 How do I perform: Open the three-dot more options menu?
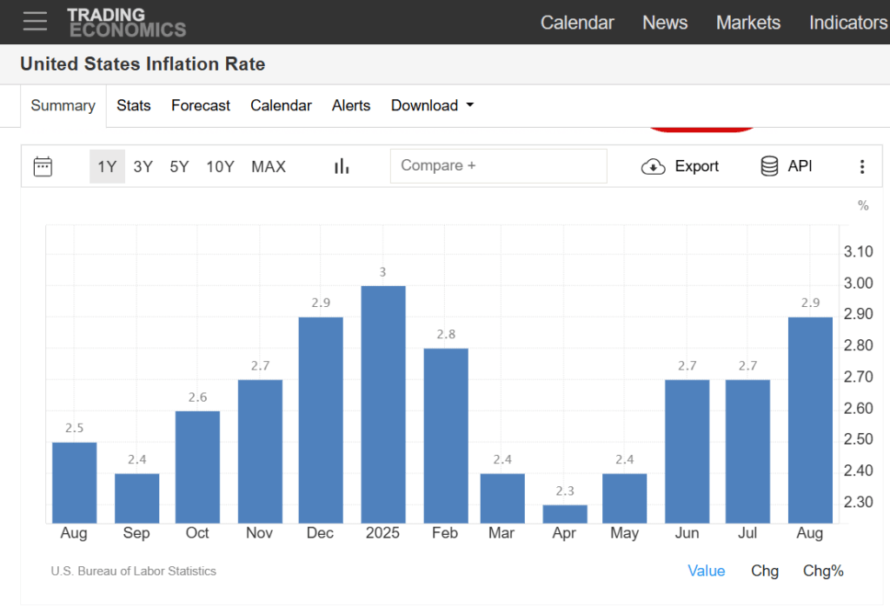861,166
